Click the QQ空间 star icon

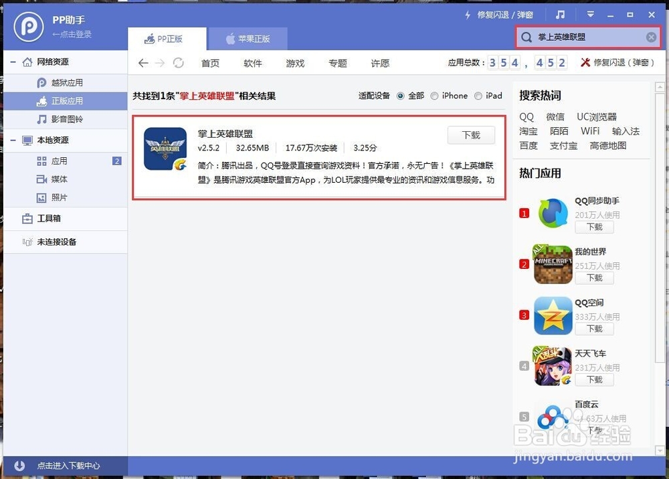coord(553,316)
